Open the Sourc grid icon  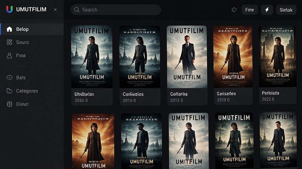click(x=9, y=42)
